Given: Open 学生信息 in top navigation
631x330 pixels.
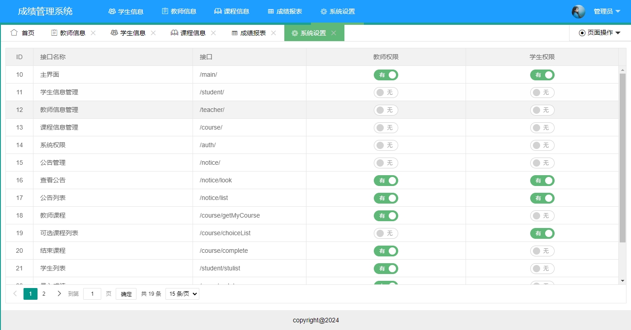Looking at the screenshot, I should pos(126,11).
